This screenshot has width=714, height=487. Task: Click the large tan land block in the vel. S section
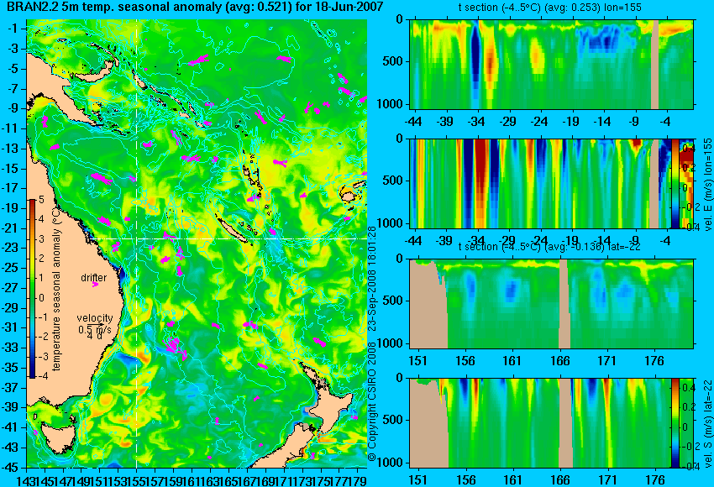[429, 426]
